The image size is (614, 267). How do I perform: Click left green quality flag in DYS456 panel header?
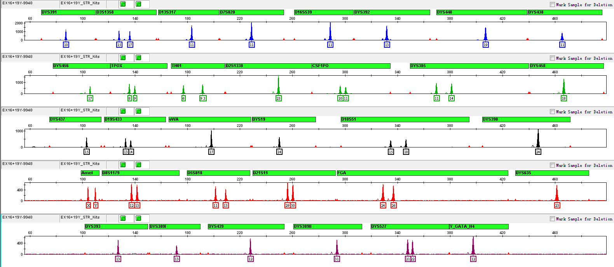pyautogui.click(x=123, y=57)
